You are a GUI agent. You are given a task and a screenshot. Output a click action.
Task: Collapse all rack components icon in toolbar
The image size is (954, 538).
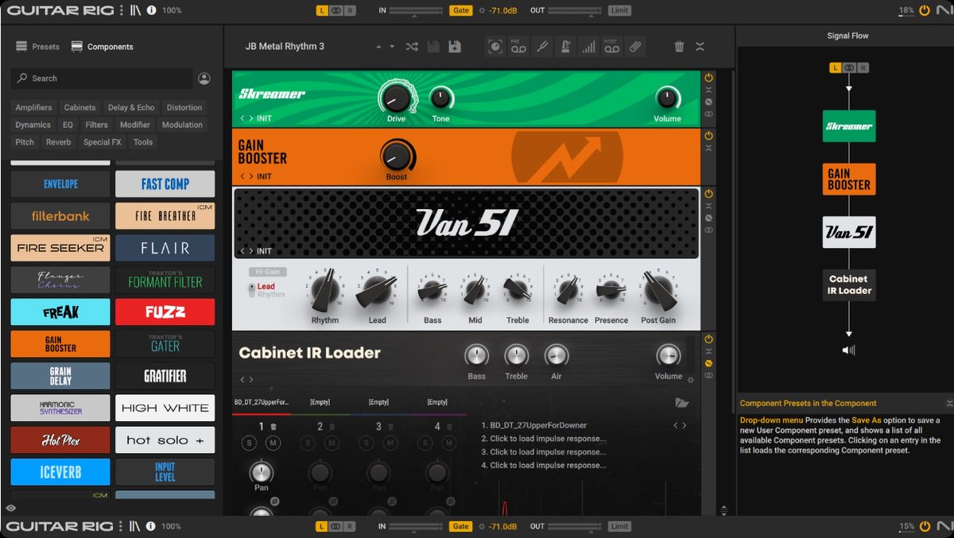pyautogui.click(x=700, y=47)
